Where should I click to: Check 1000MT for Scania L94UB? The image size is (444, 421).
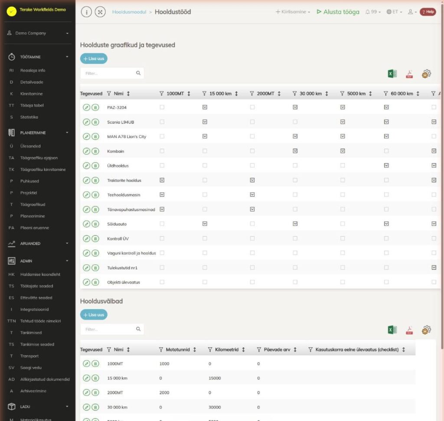(x=162, y=122)
